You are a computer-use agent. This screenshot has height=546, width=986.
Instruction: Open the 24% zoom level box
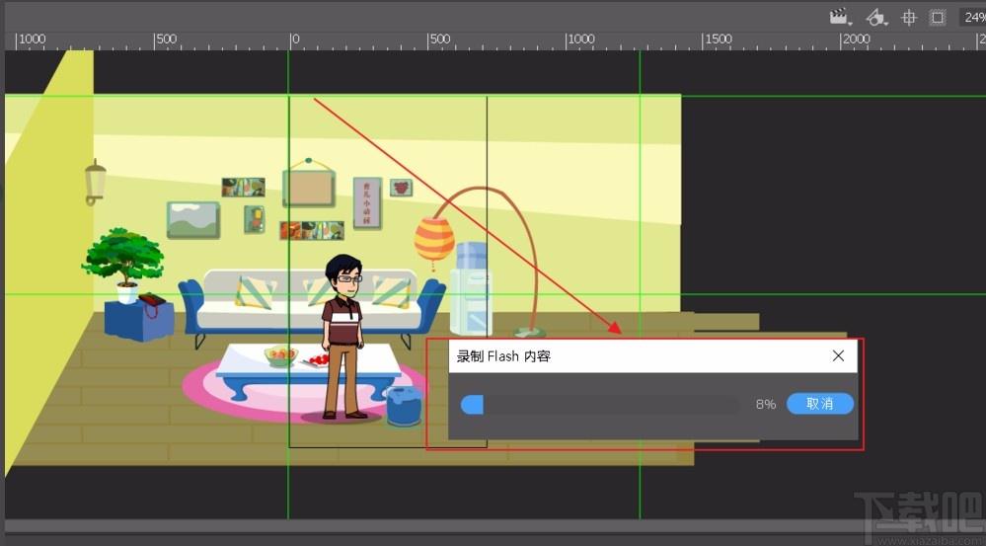972,18
